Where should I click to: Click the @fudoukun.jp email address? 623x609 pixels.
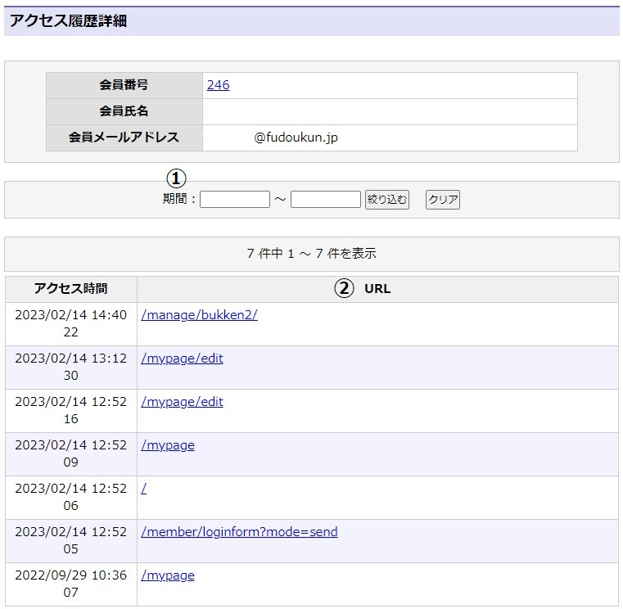tap(296, 138)
